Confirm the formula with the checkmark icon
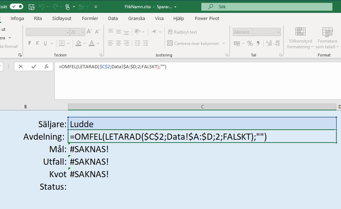Viewport: 341px width, 209px height. [x=34, y=66]
